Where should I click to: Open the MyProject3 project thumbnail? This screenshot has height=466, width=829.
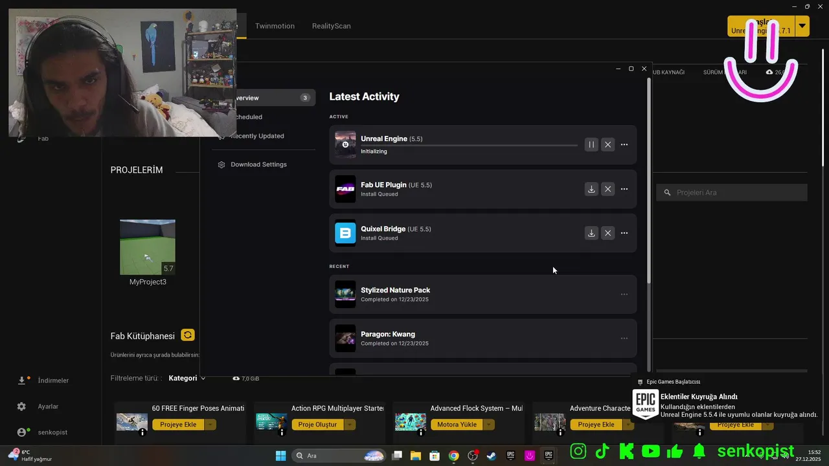148,247
